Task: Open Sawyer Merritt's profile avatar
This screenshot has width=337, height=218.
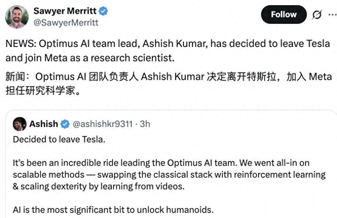Action: 16,15
